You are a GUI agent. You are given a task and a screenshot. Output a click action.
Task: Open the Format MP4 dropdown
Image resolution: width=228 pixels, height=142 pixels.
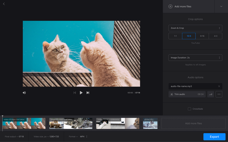[84, 137]
